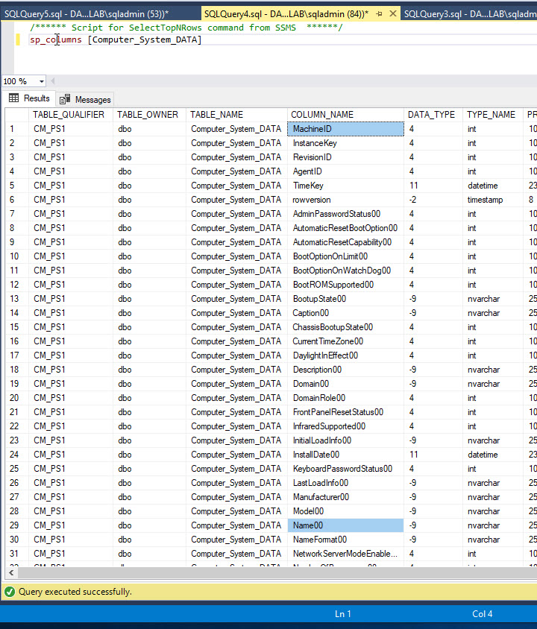This screenshot has height=629, width=537.
Task: Click the select-all corner of results grid
Action: pyautogui.click(x=16, y=115)
